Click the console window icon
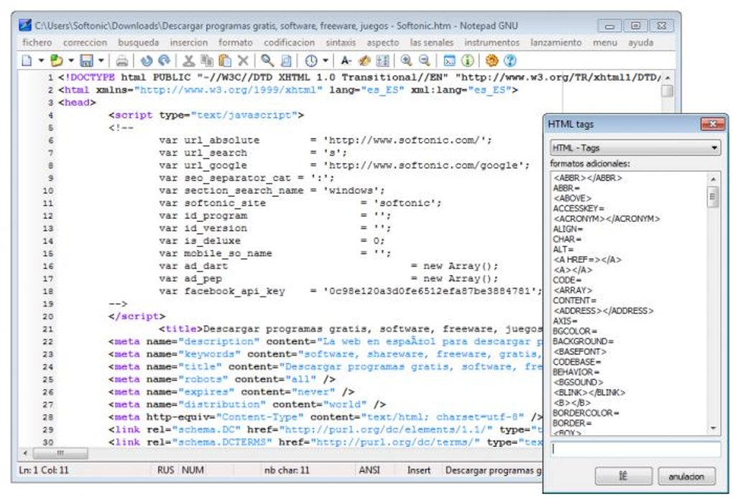 pos(449,61)
